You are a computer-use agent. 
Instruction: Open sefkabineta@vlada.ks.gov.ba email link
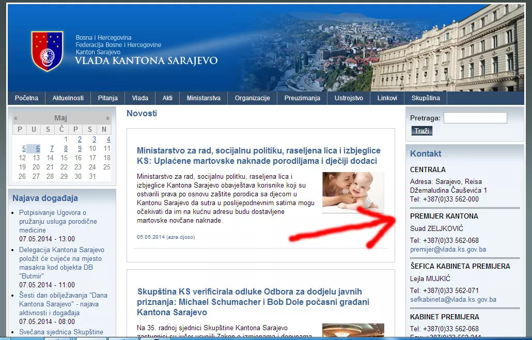[453, 299]
